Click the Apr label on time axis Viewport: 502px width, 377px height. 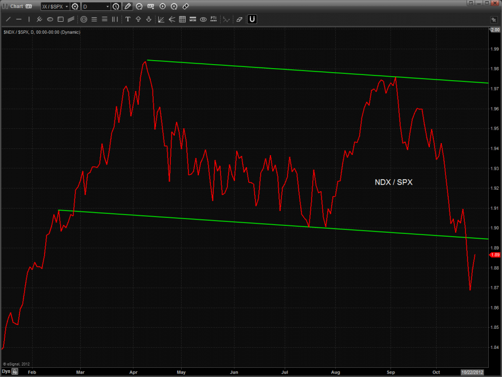tap(134, 372)
